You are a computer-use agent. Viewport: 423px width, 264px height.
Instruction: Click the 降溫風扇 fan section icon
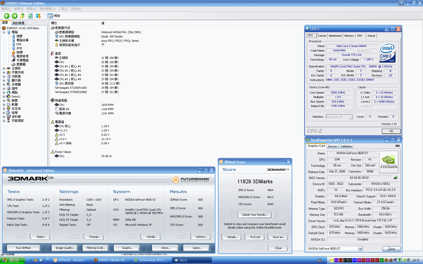point(52,100)
